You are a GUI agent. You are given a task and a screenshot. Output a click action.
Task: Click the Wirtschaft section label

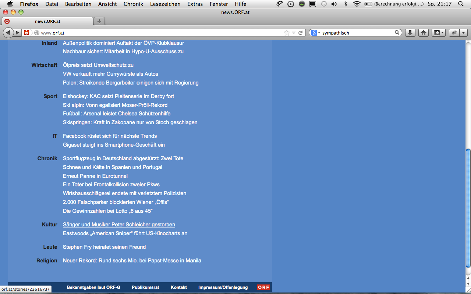[45, 65]
